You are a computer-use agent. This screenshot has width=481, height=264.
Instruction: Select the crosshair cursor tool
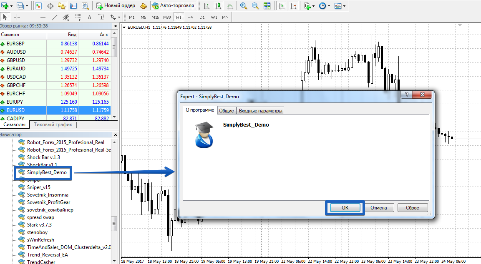pyautogui.click(x=17, y=17)
